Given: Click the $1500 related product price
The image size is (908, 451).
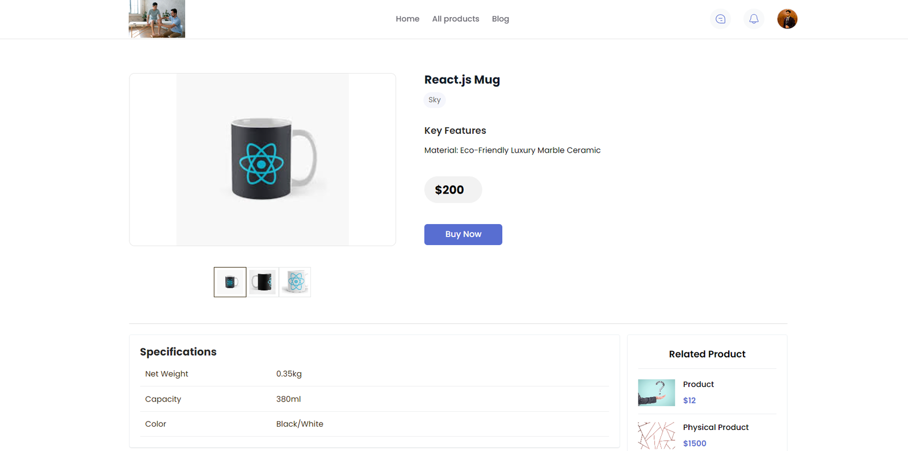Looking at the screenshot, I should 695,443.
